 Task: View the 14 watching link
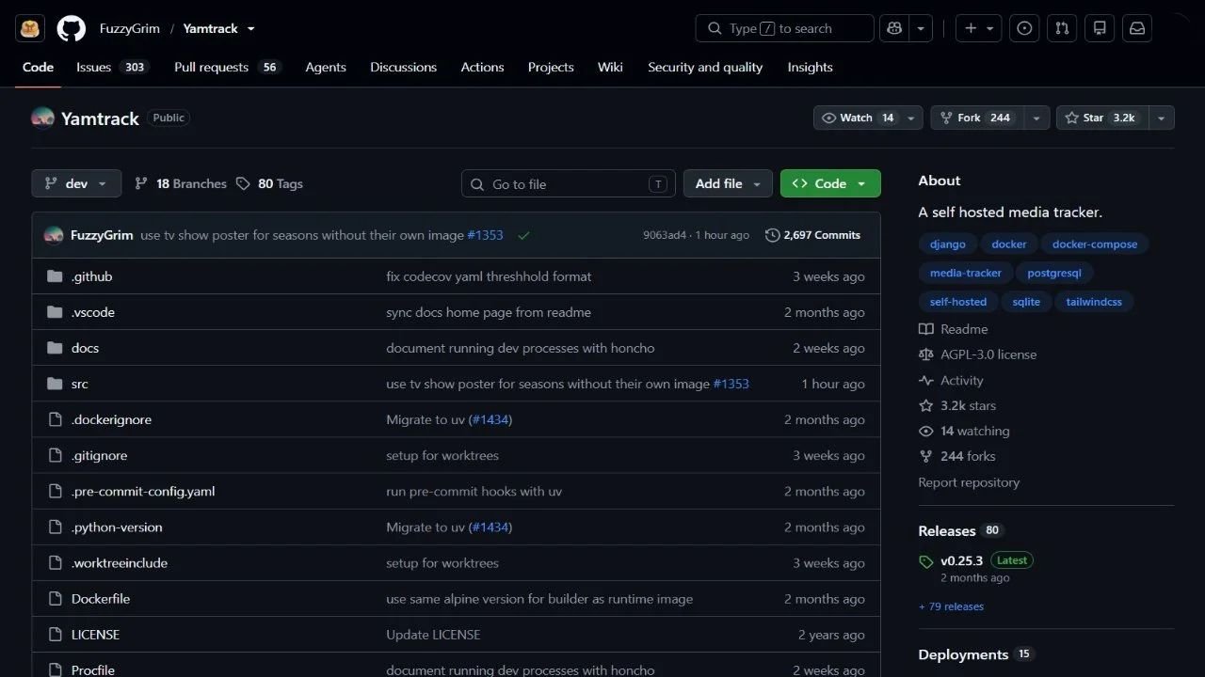(x=964, y=431)
